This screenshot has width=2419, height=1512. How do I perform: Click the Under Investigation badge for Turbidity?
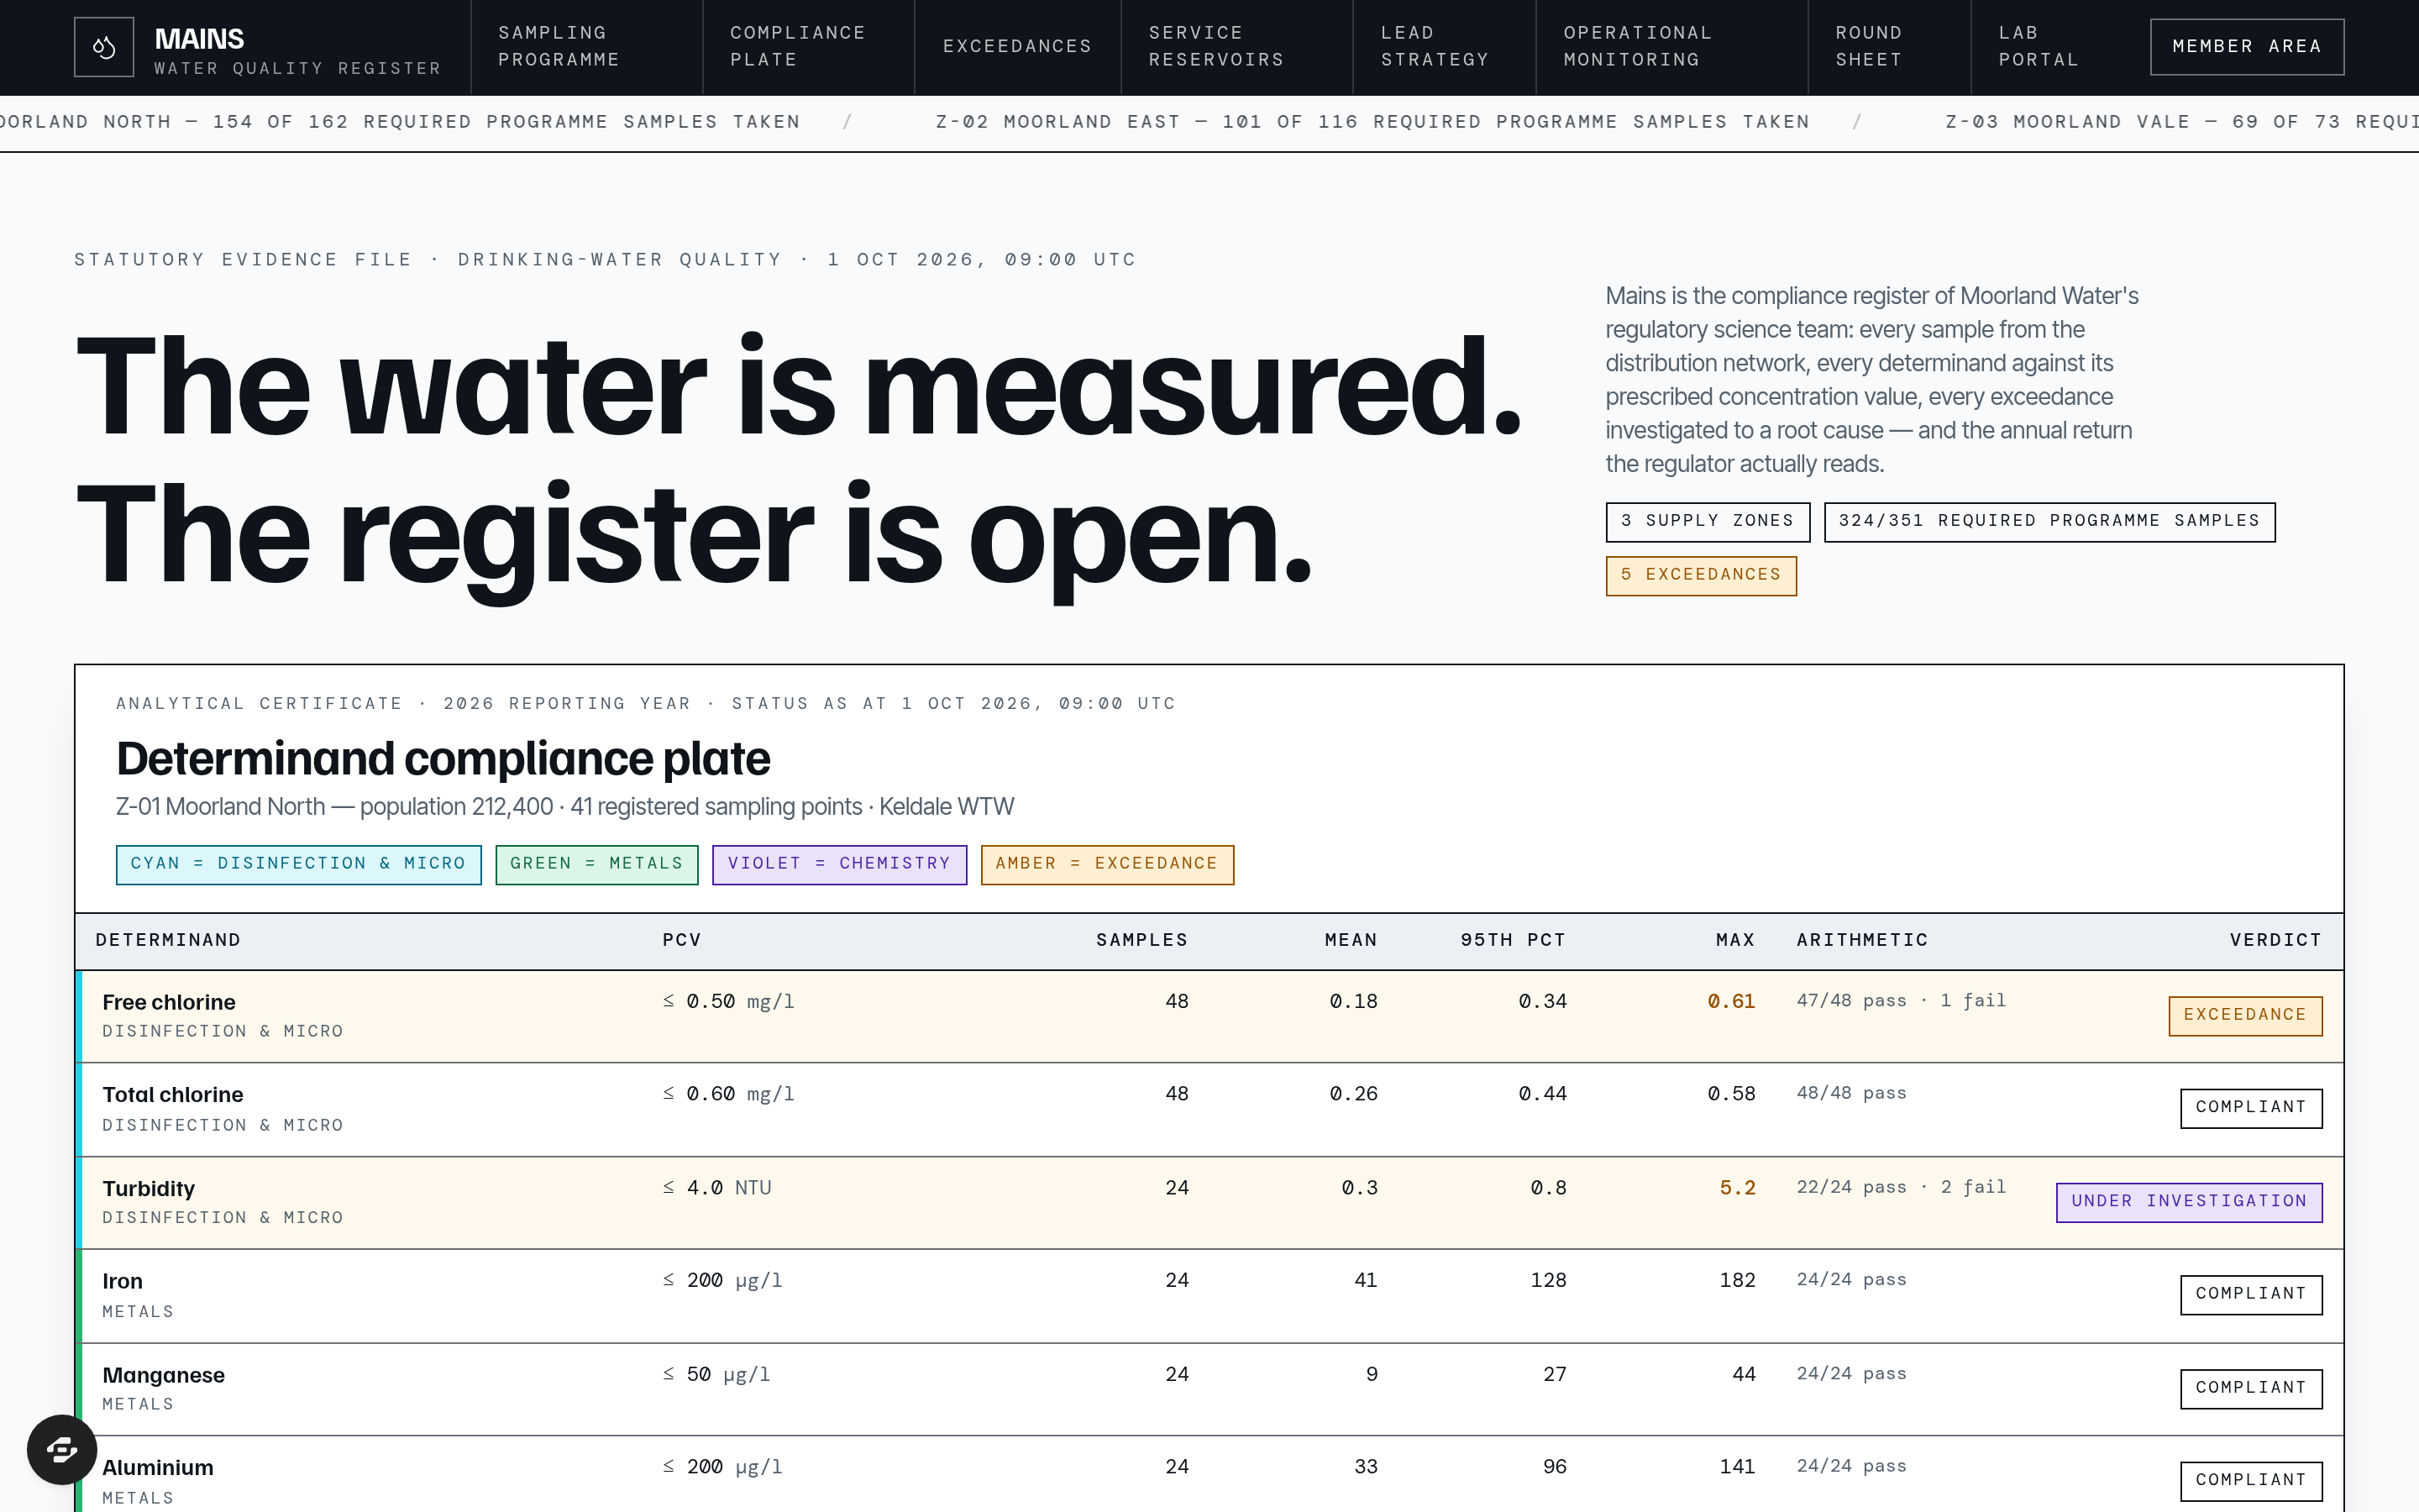pos(2189,1202)
